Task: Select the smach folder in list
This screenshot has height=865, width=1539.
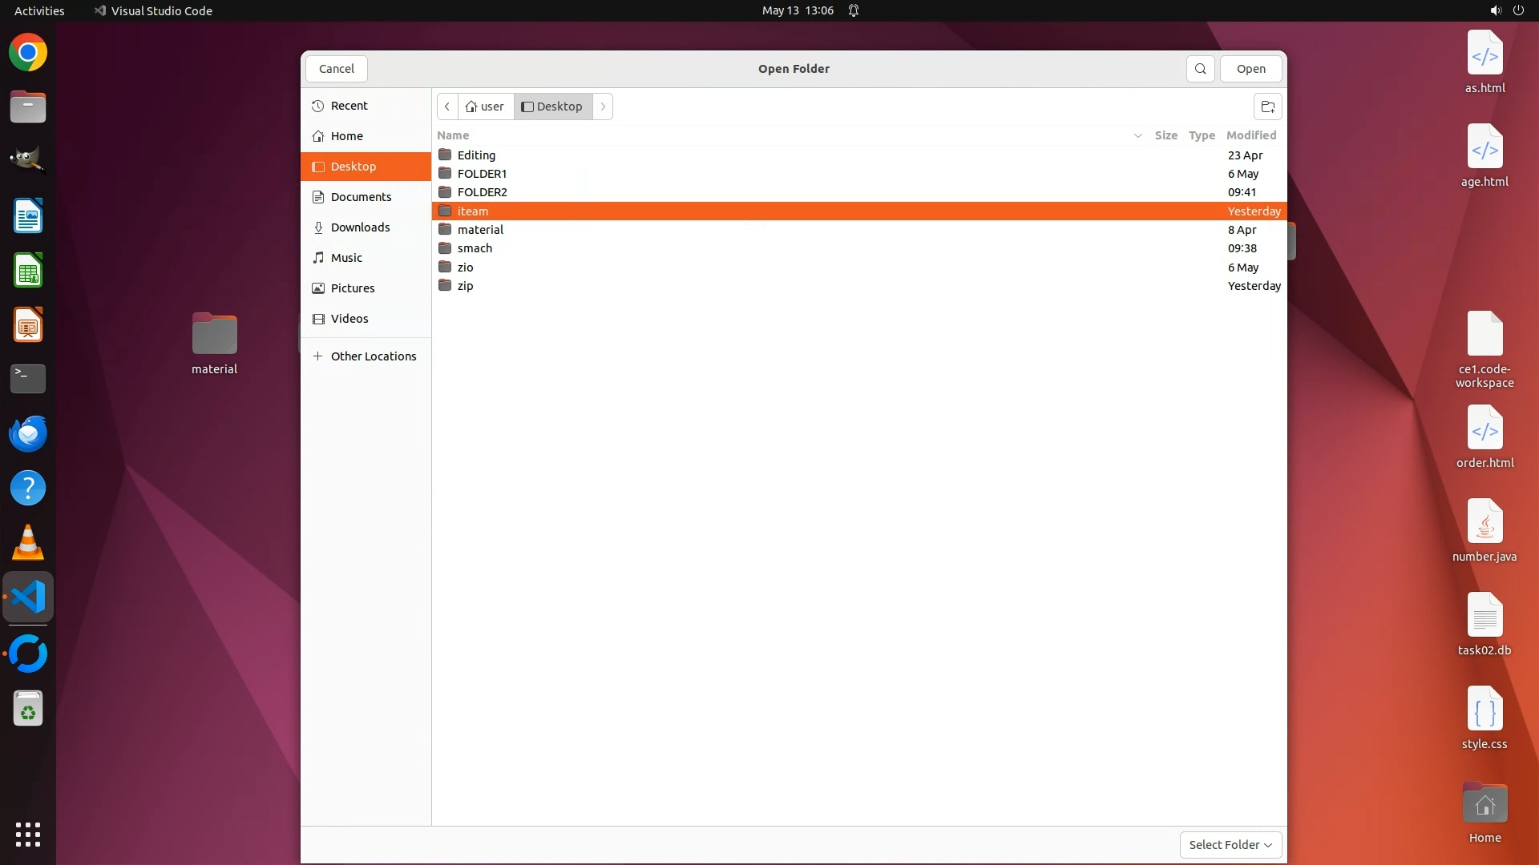Action: coord(475,248)
